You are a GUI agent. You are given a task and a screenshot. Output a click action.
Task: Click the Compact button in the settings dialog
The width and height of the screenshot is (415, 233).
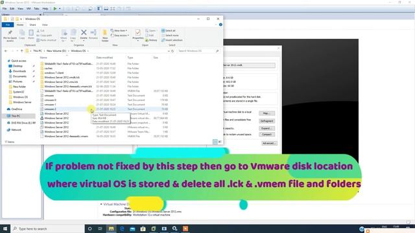(267, 135)
